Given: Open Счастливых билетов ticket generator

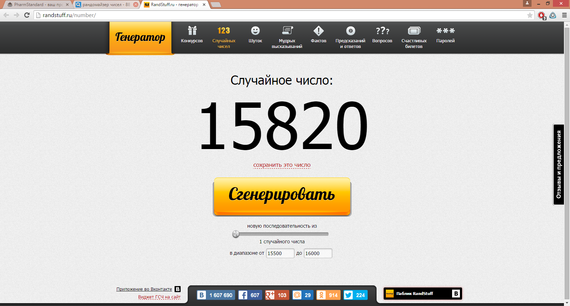Looking at the screenshot, I should tap(414, 37).
